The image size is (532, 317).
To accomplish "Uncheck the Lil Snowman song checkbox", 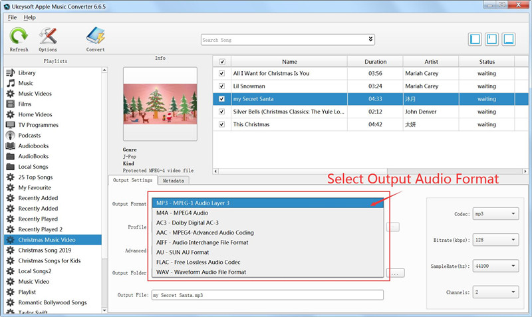I will coord(222,86).
